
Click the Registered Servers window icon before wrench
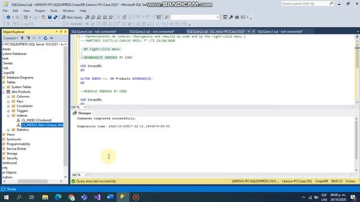pos(225,17)
